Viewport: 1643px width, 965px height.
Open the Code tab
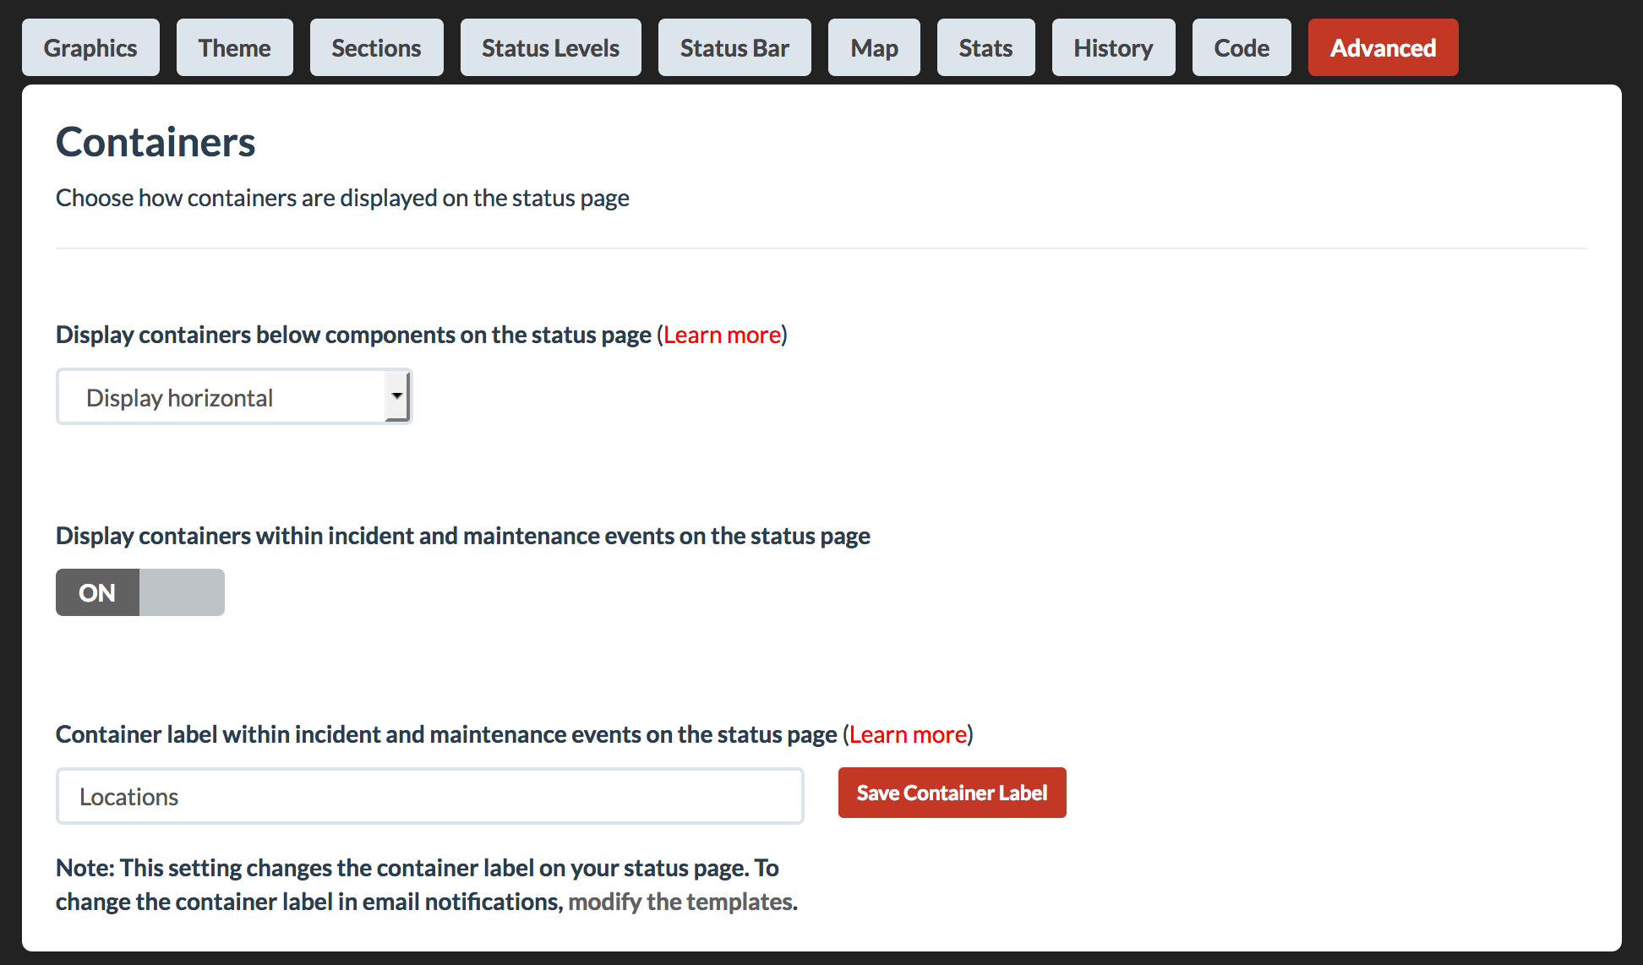pyautogui.click(x=1242, y=47)
